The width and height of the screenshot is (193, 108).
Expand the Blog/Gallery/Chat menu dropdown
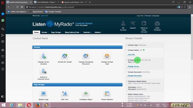(73, 32)
